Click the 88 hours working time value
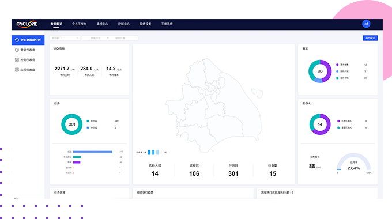Image resolution: width=392 pixels, height=219 pixels. tap(312, 166)
